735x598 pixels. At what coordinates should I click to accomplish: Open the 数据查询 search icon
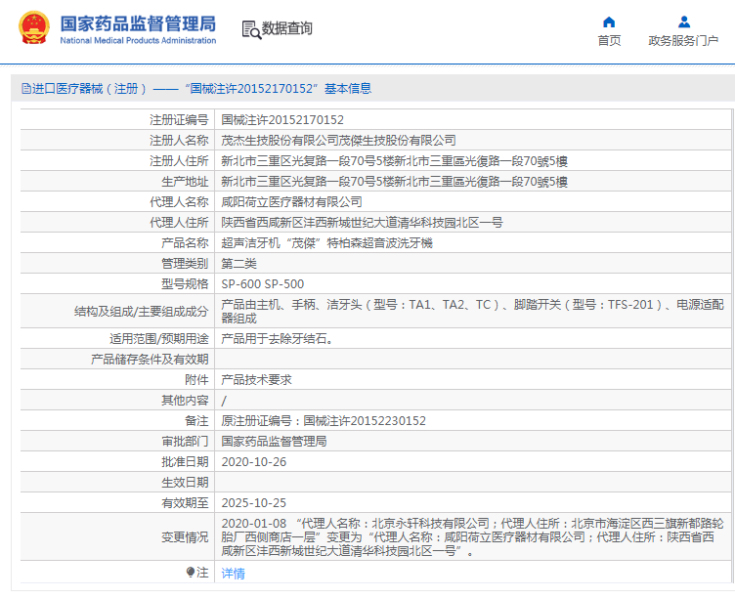251,29
